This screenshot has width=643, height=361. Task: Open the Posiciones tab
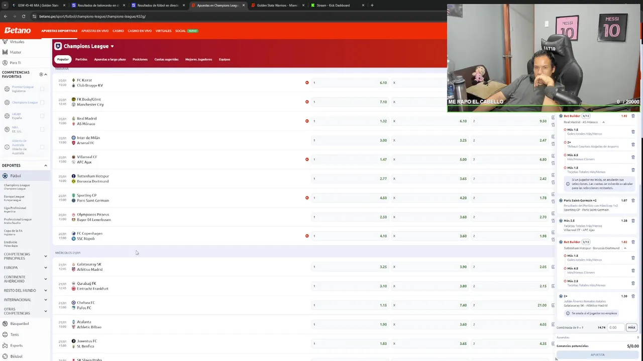[140, 59]
